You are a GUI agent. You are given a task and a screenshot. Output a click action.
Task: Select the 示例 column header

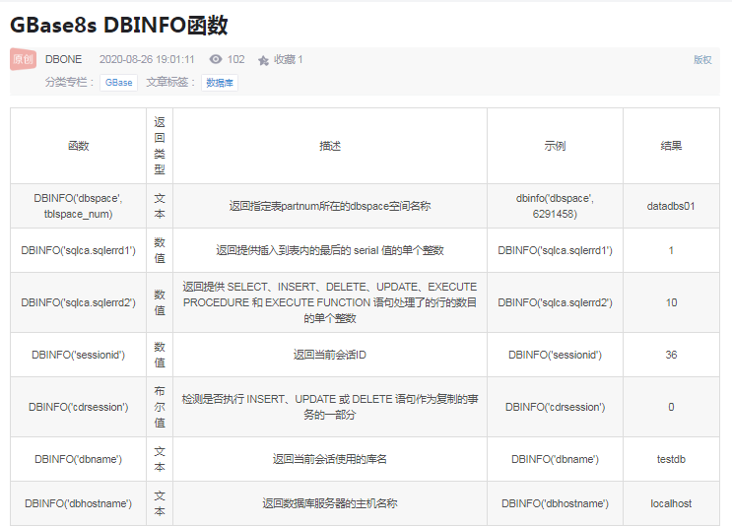(555, 146)
